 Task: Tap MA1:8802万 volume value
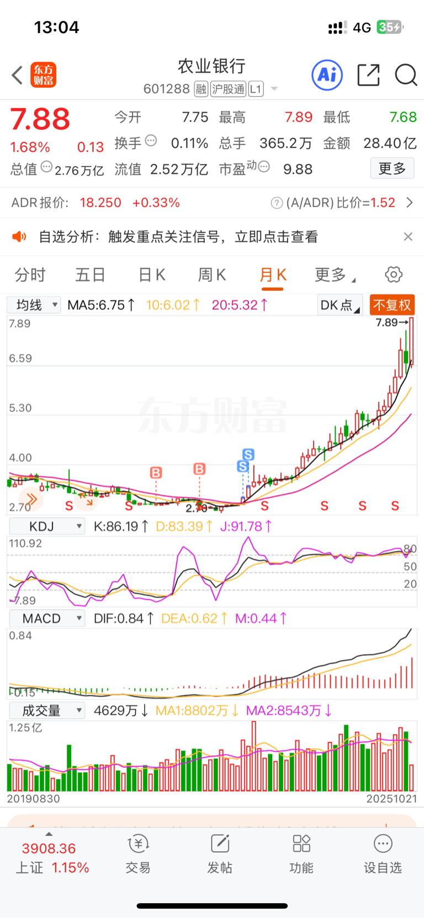pos(197,710)
